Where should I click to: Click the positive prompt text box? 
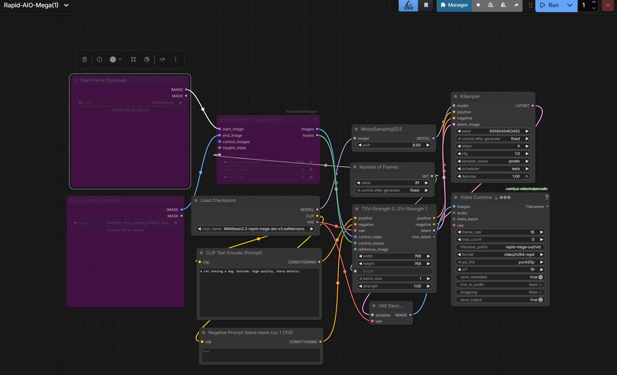259,292
